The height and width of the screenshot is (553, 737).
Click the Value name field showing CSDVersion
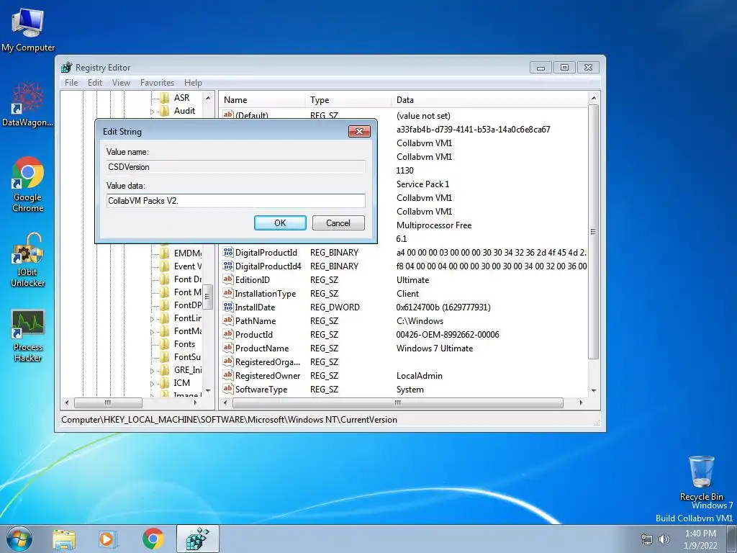pos(235,167)
